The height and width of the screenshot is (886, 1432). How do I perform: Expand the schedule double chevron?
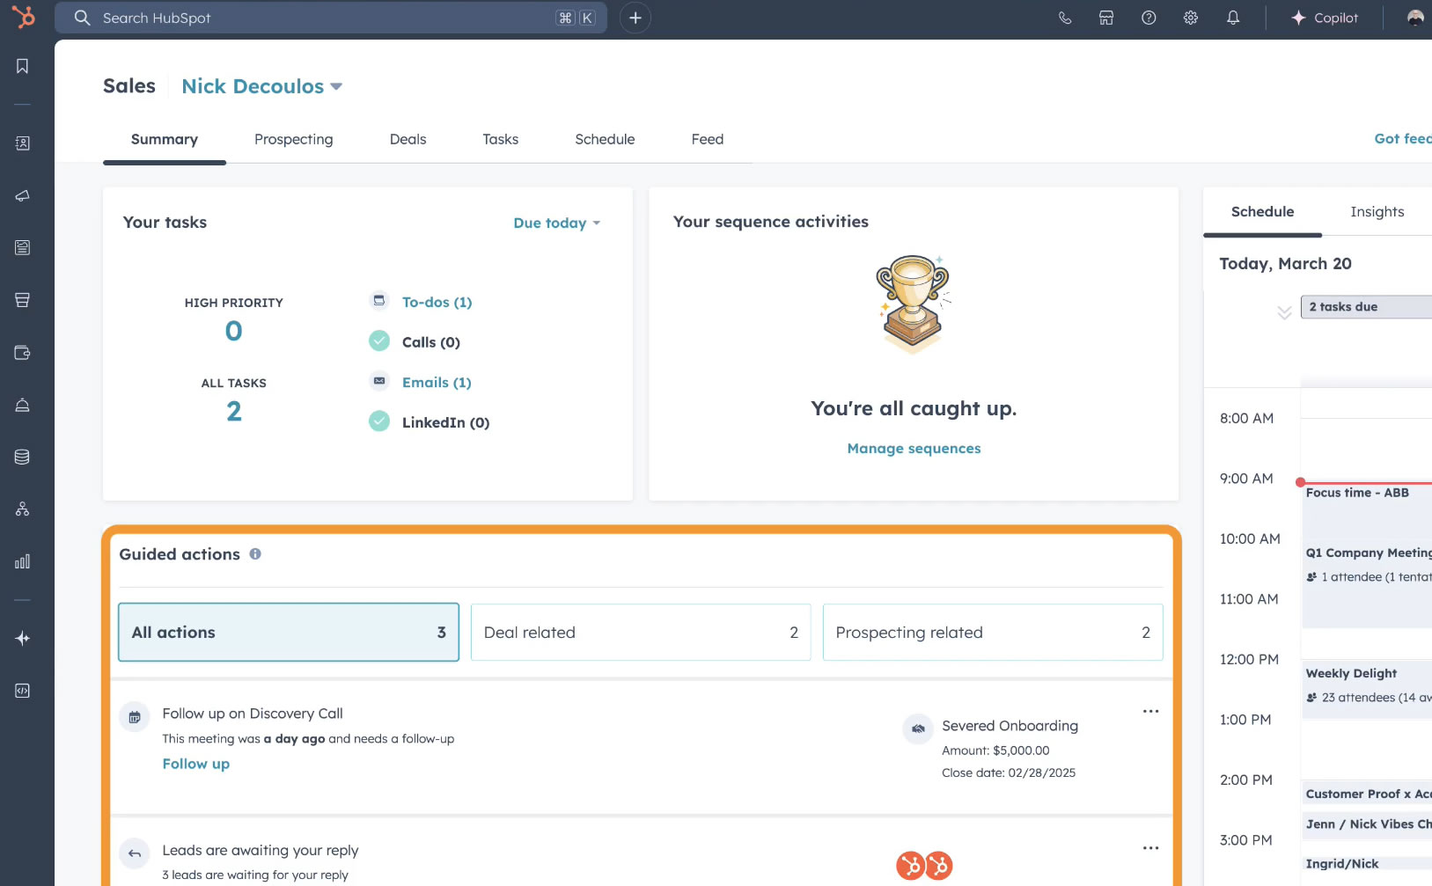click(x=1284, y=312)
